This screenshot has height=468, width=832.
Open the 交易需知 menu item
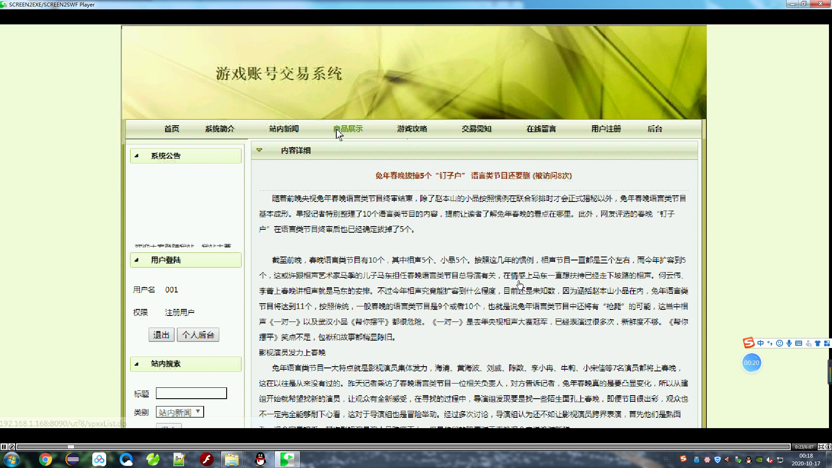click(x=477, y=129)
